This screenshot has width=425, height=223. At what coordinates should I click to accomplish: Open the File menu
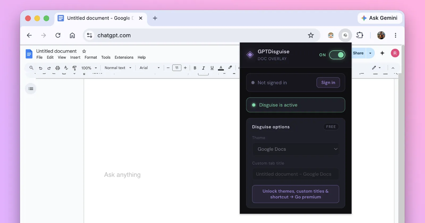(40, 57)
